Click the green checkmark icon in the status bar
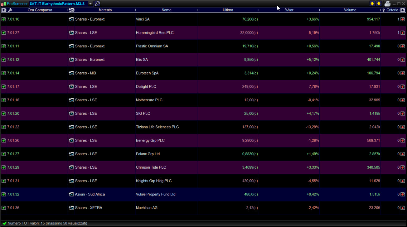The image size is (407, 227). point(4,223)
